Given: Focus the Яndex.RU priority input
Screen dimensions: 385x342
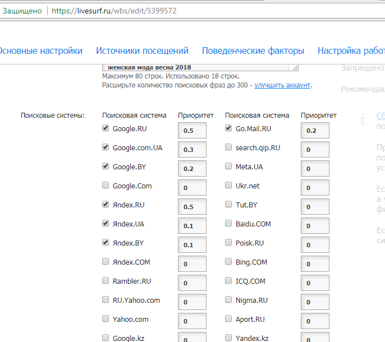Looking at the screenshot, I should point(192,207).
